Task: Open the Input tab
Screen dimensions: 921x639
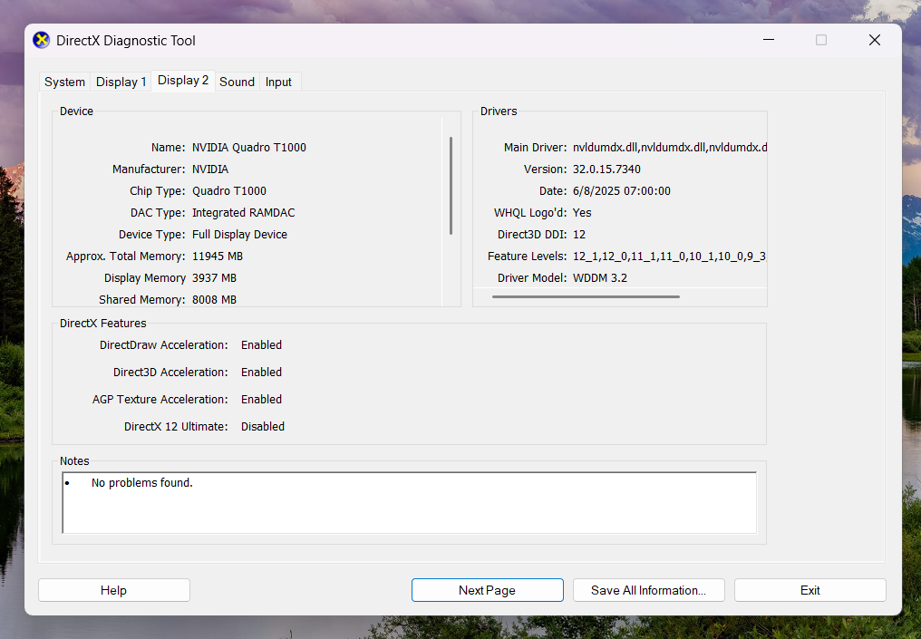Action: coord(278,82)
